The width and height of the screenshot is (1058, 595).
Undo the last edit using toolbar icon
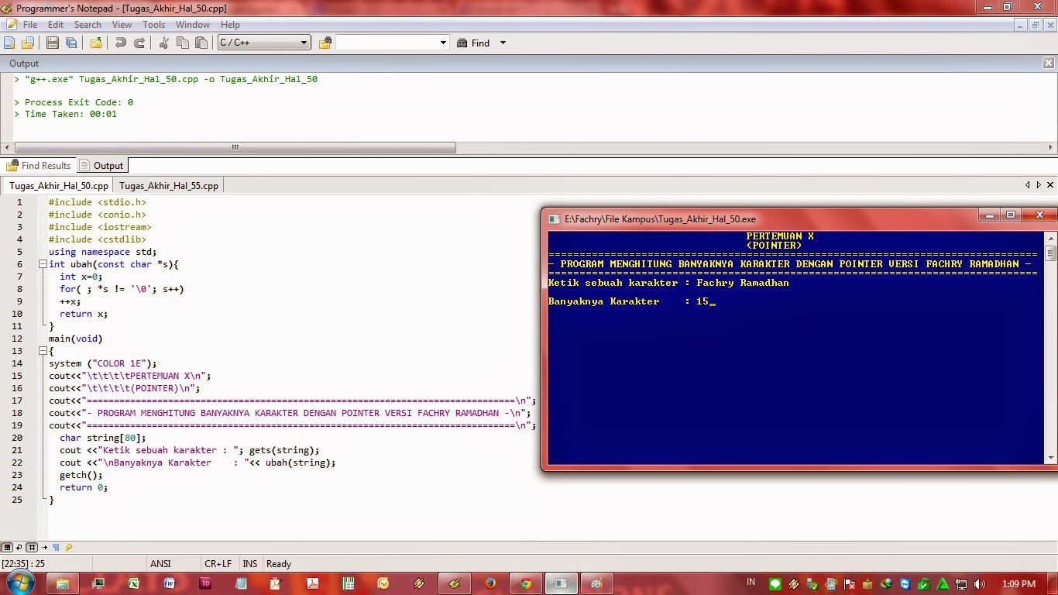click(x=121, y=43)
